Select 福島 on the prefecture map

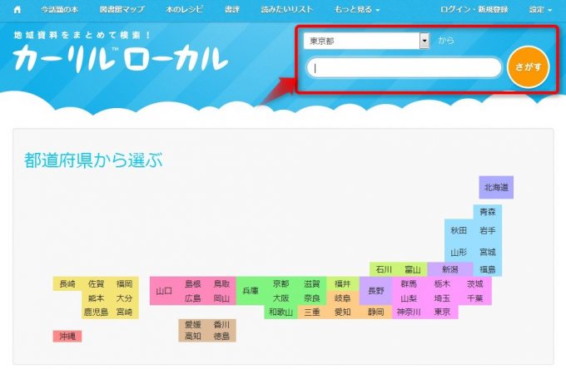(x=487, y=269)
